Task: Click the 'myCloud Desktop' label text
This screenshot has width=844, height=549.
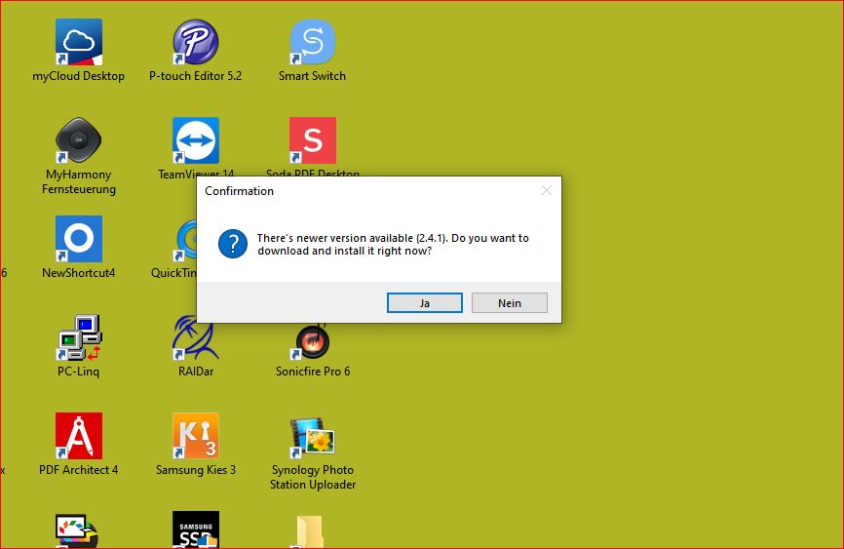Action: 79,76
